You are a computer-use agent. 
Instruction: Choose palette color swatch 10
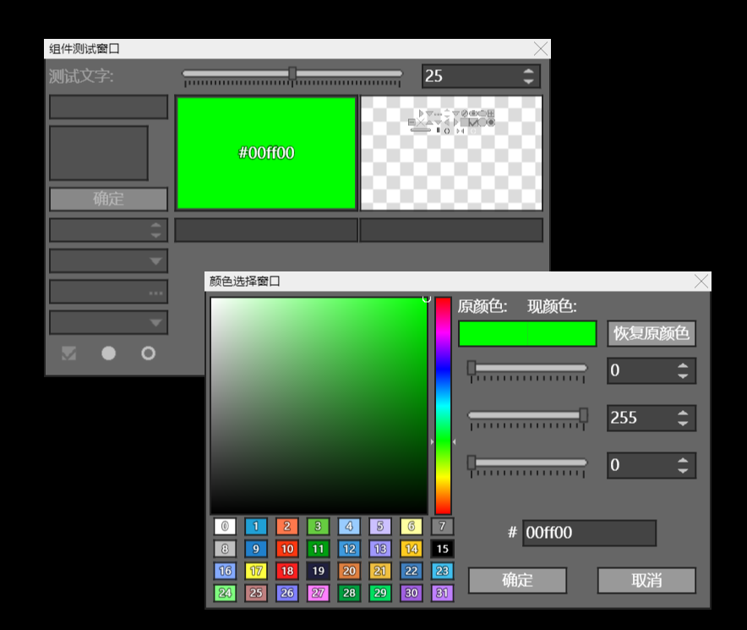[x=287, y=549]
